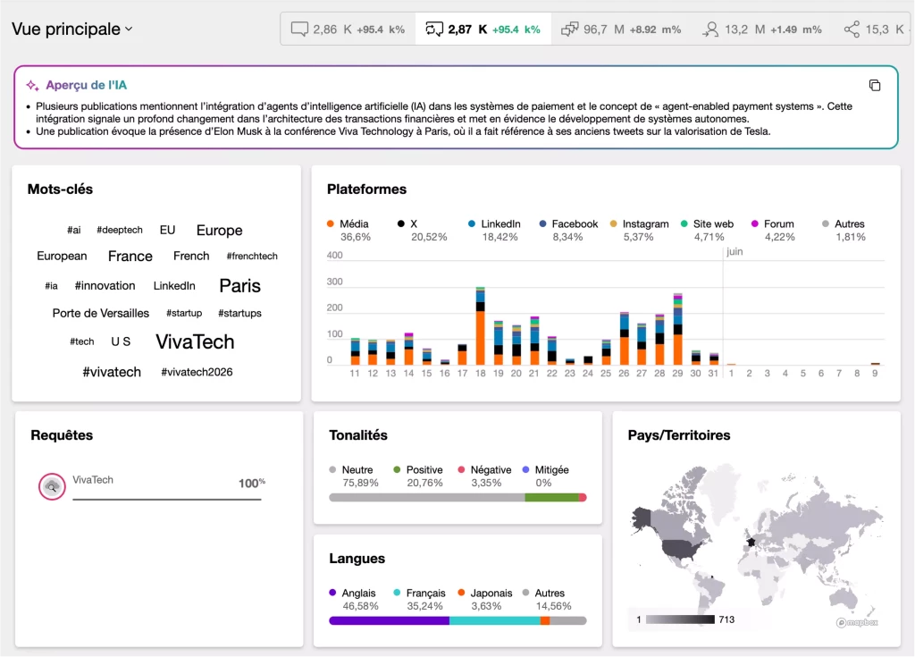Toggle the LinkedIn platform legend entry
This screenshot has width=915, height=657.
pyautogui.click(x=493, y=230)
